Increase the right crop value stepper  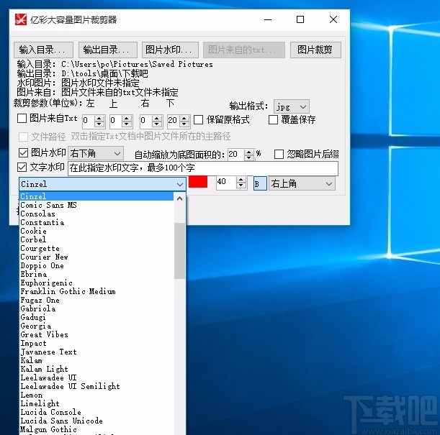pyautogui.click(x=157, y=118)
